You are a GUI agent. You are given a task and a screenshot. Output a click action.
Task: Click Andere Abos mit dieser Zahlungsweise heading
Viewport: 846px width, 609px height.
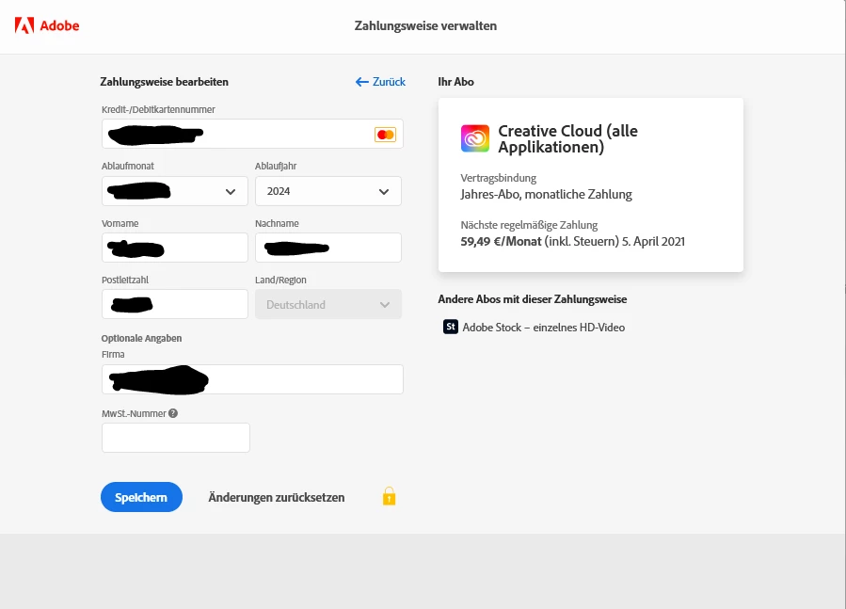click(x=533, y=299)
